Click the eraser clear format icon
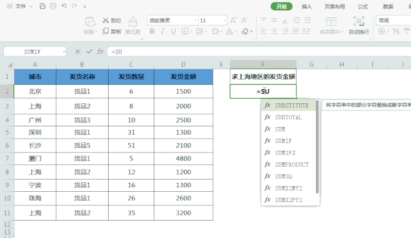Screen dimensions: 411x238 (x=245, y=31)
